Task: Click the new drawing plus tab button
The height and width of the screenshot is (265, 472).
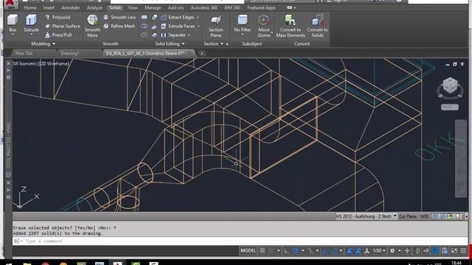Action: 201,54
